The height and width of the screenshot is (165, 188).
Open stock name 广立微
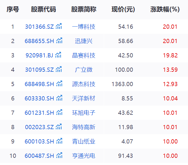point(83,70)
